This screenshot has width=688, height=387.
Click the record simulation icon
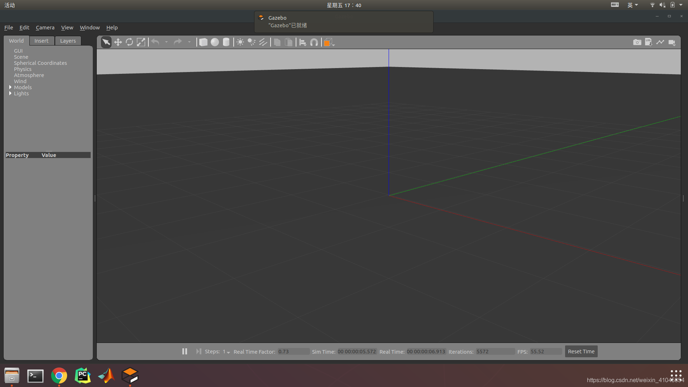tap(672, 42)
